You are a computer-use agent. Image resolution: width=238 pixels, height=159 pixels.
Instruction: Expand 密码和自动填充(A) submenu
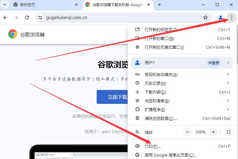click(182, 75)
